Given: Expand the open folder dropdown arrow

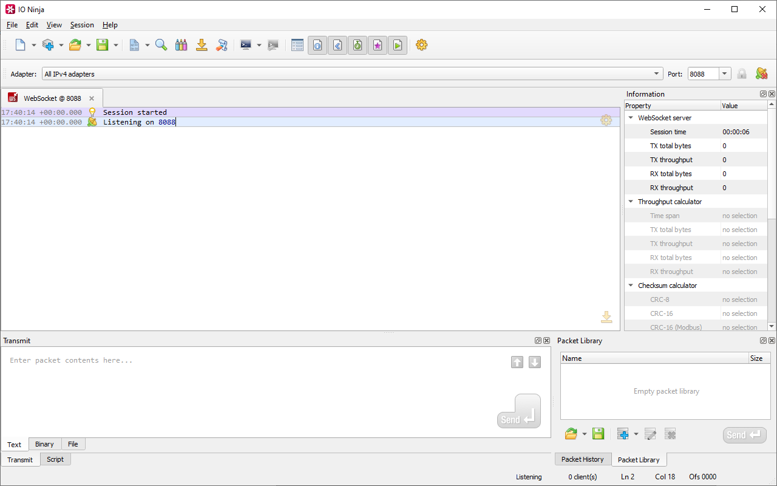Looking at the screenshot, I should point(89,45).
